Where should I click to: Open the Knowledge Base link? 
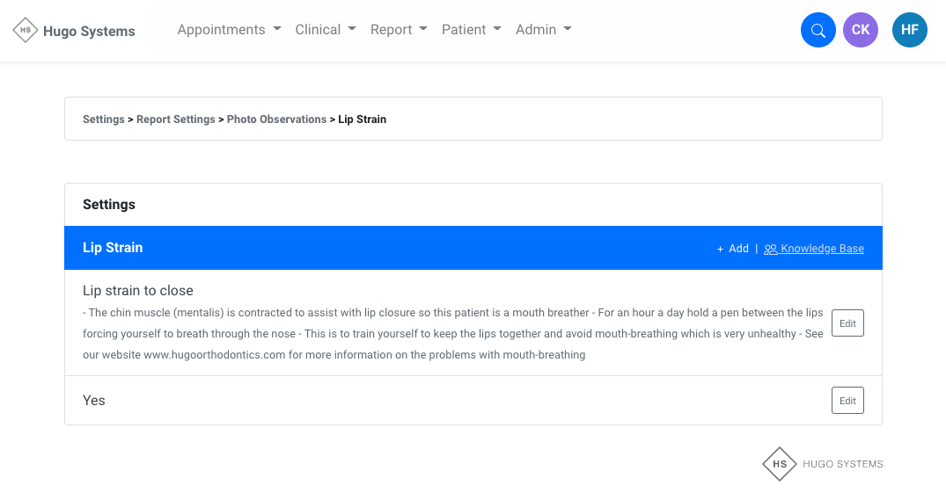tap(822, 249)
